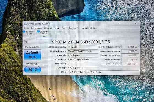Click the Стандарт label
The height and width of the screenshot is (102, 154).
coord(62,68)
